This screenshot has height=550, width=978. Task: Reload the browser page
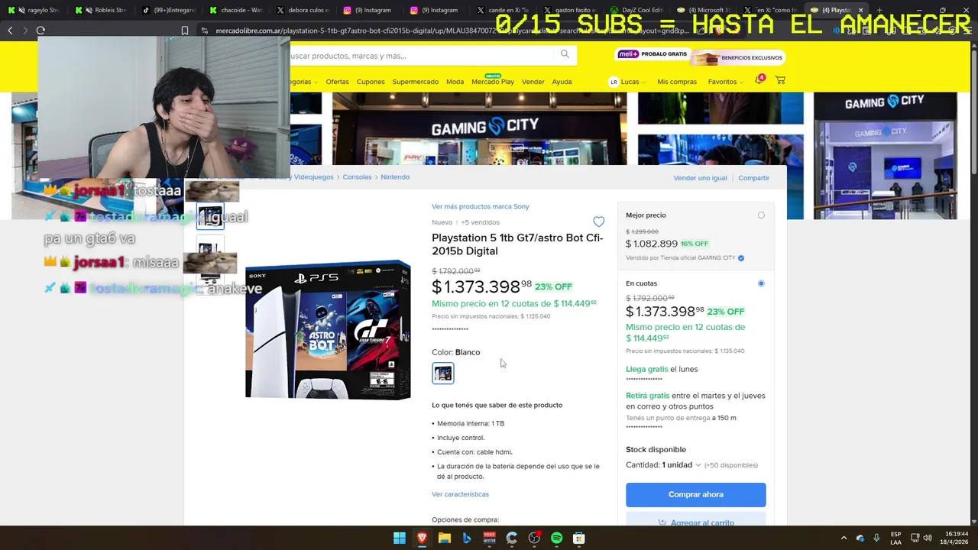[x=40, y=31]
